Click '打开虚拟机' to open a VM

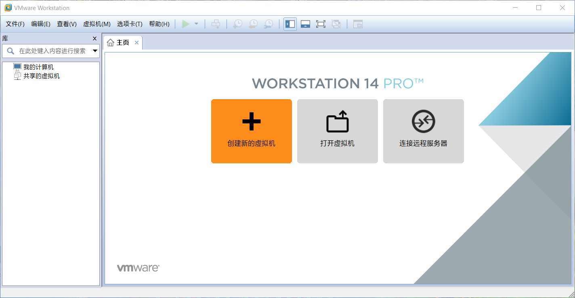[x=337, y=131]
